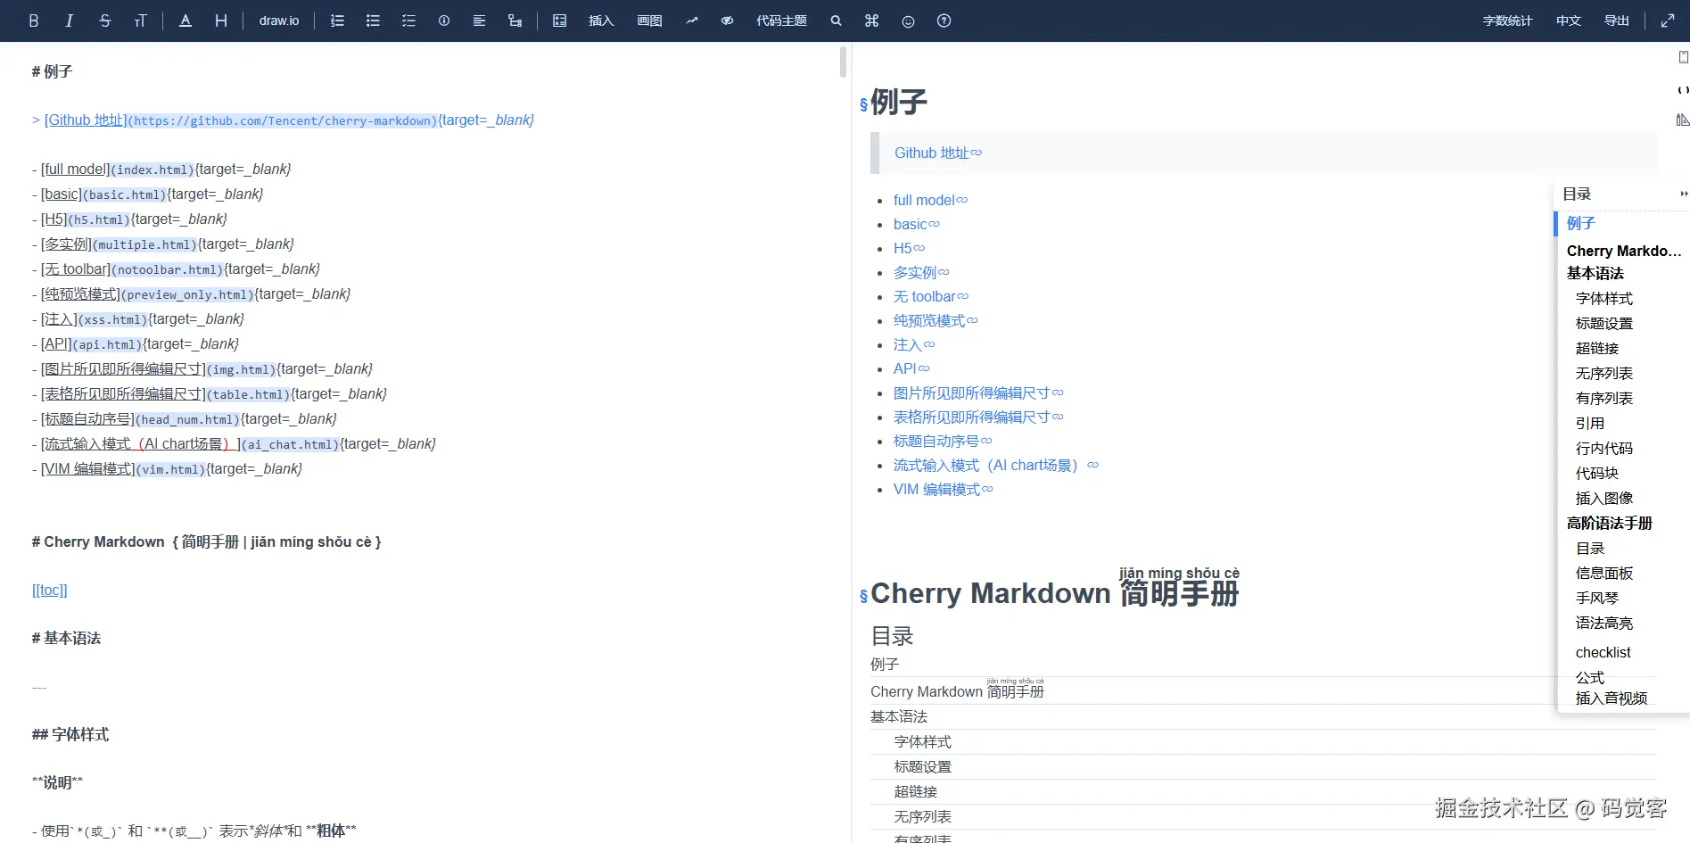Screen dimensions: 1690x843
Task: Open the full model preview link
Action: [x=930, y=200]
